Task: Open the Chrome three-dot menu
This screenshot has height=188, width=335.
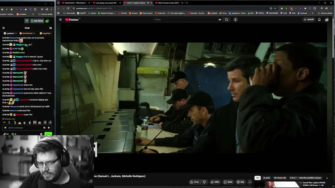Action: [331, 8]
